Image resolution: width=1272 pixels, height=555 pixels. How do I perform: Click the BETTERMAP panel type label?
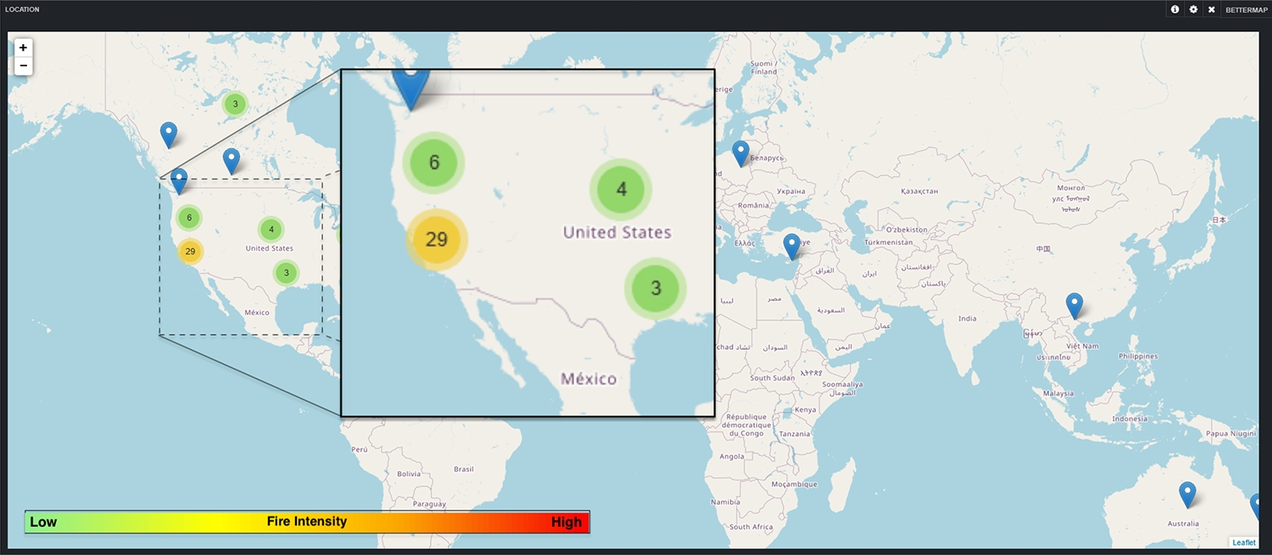(x=1247, y=9)
